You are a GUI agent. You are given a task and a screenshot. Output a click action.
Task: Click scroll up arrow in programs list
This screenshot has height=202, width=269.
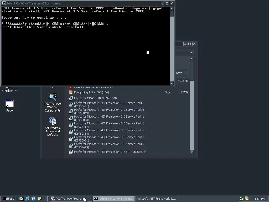(x=192, y=59)
